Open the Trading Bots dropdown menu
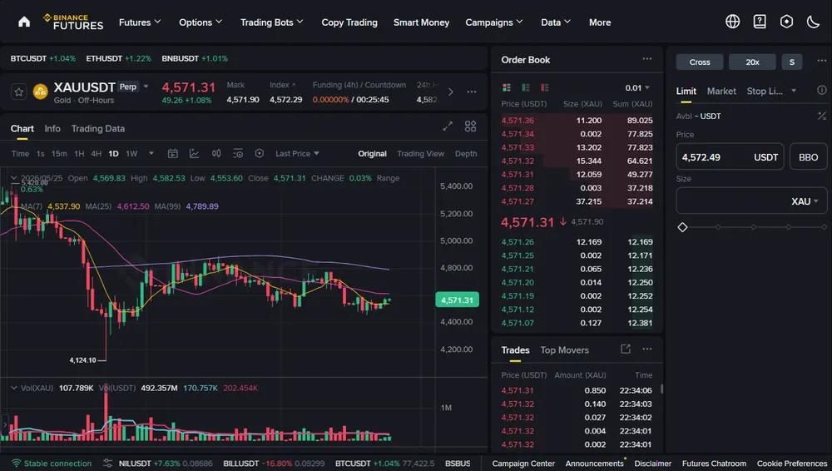This screenshot has width=832, height=471. pos(272,22)
